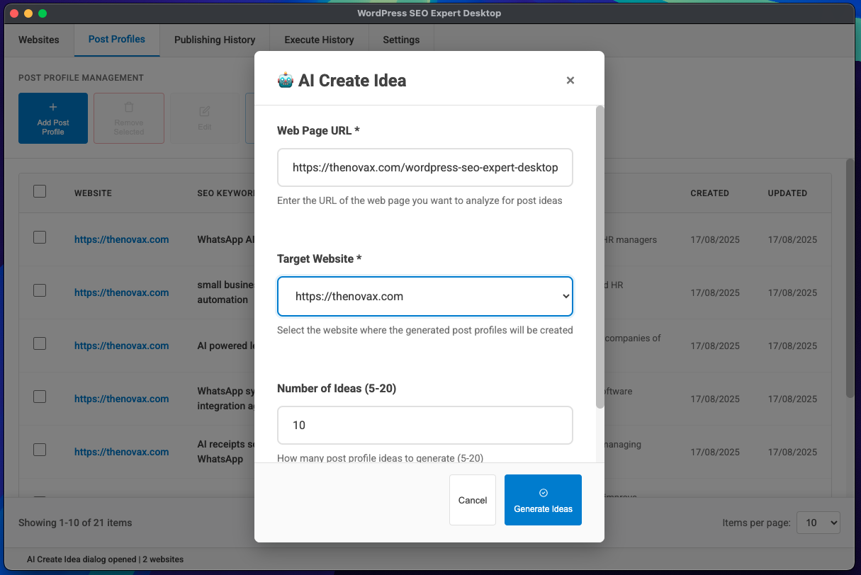Click the UPDATED column header
This screenshot has height=575, width=861.
click(787, 193)
